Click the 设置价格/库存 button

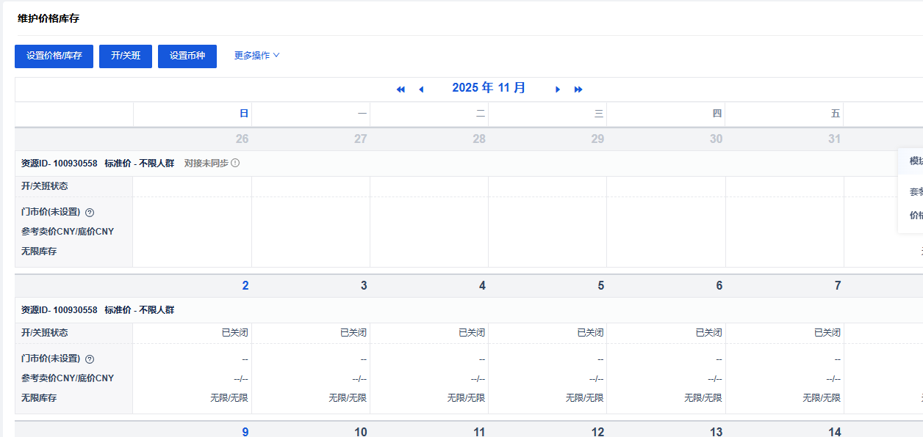coord(54,56)
